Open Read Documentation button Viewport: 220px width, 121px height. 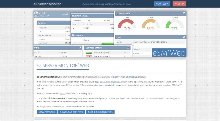(x=100, y=112)
